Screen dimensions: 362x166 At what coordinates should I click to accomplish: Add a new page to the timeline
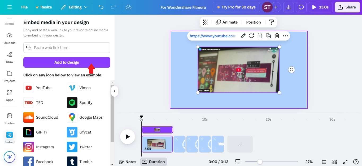[240, 144]
